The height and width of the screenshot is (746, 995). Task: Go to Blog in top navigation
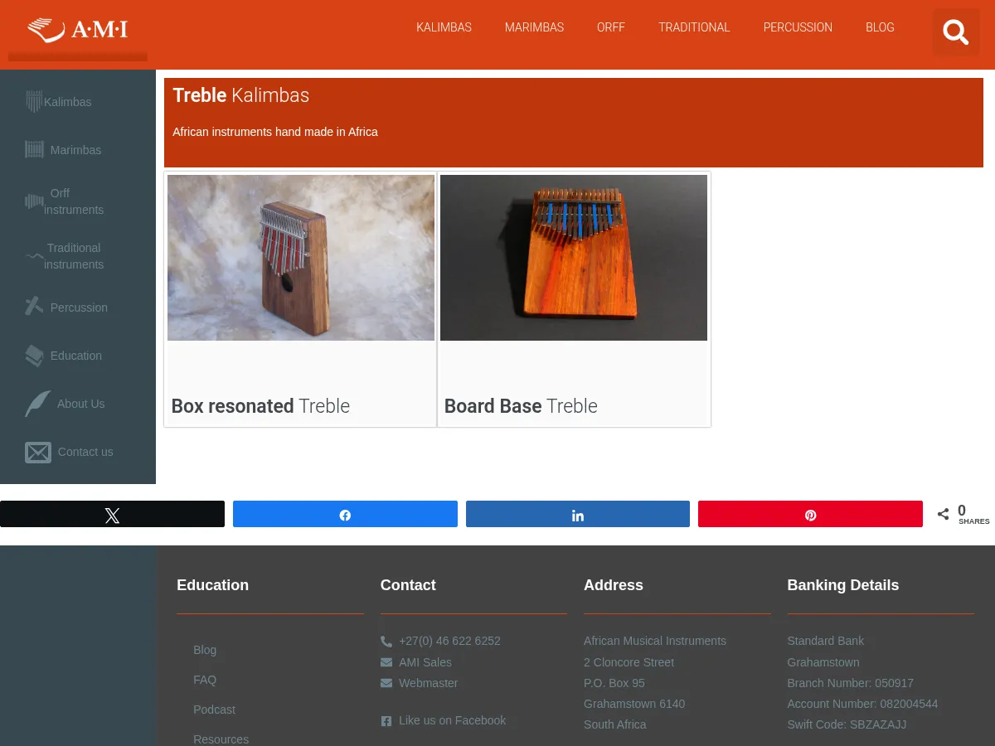tap(880, 27)
